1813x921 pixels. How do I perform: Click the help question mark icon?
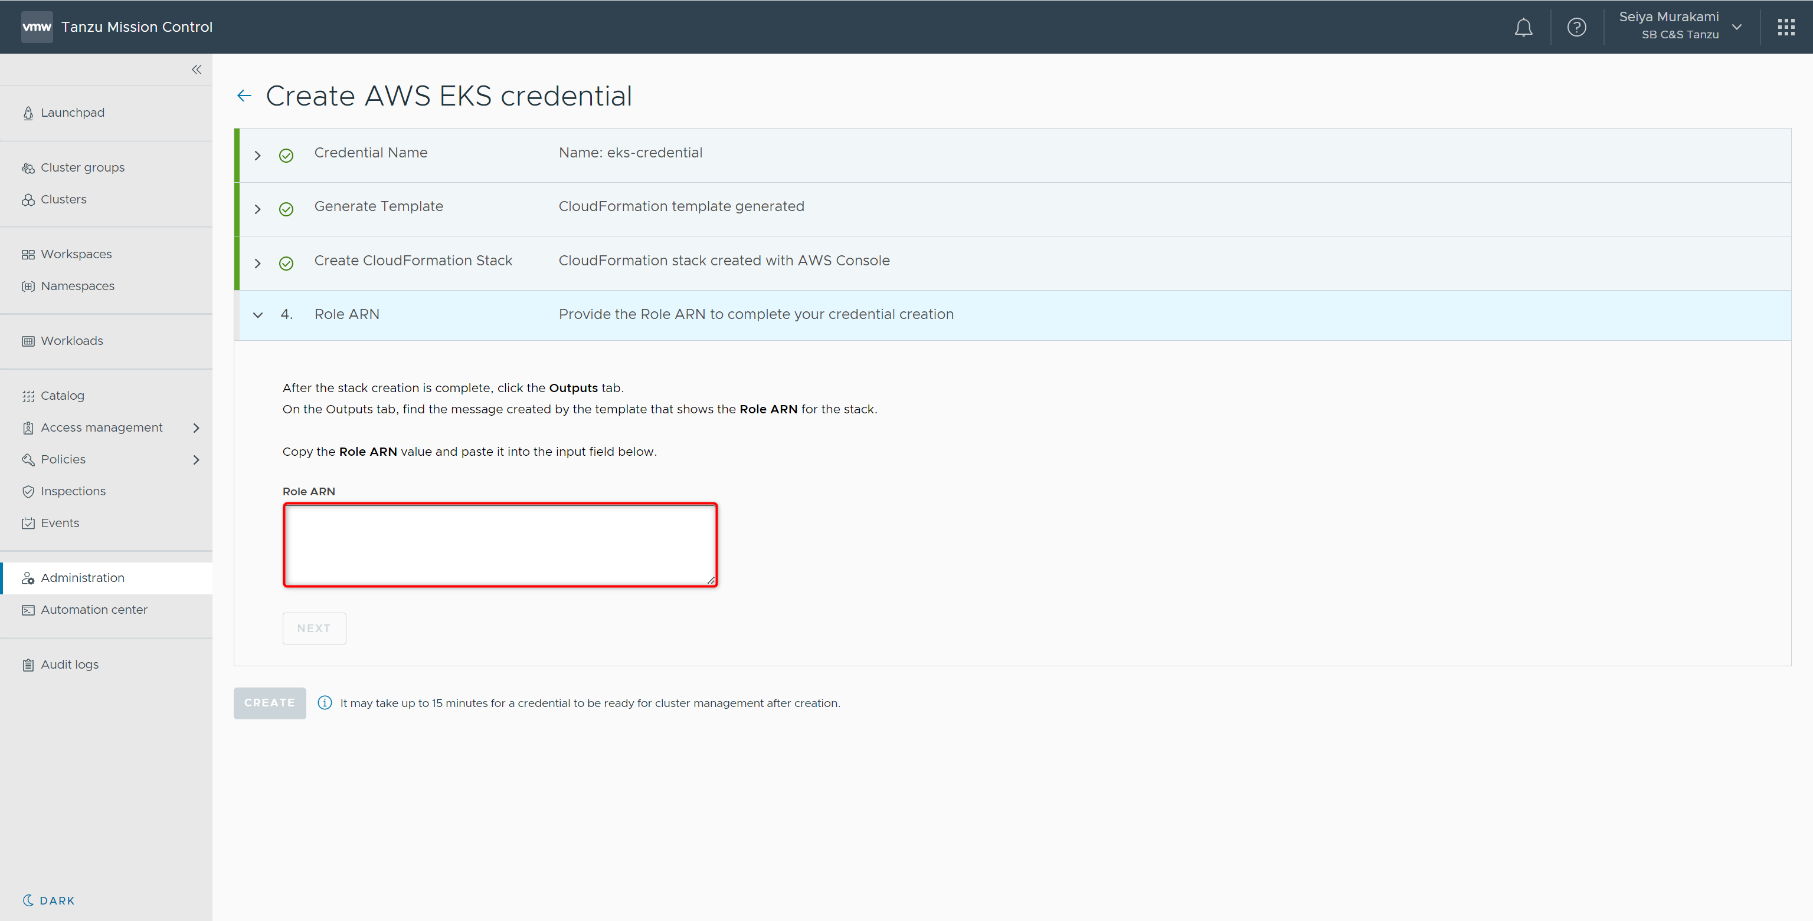click(x=1576, y=28)
